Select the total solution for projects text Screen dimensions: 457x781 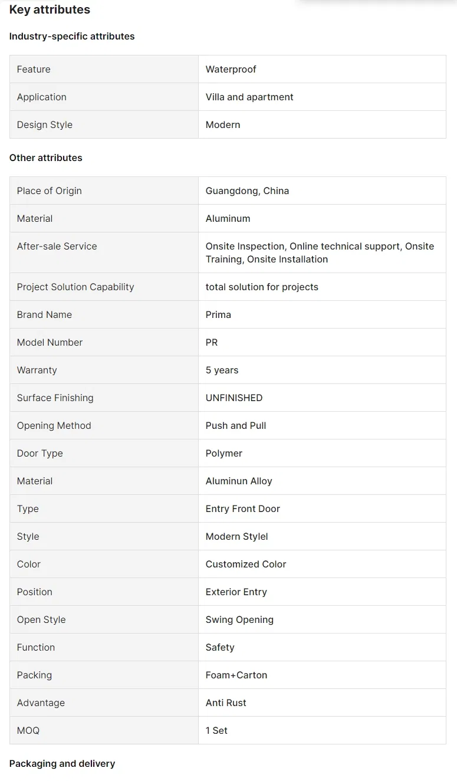262,287
